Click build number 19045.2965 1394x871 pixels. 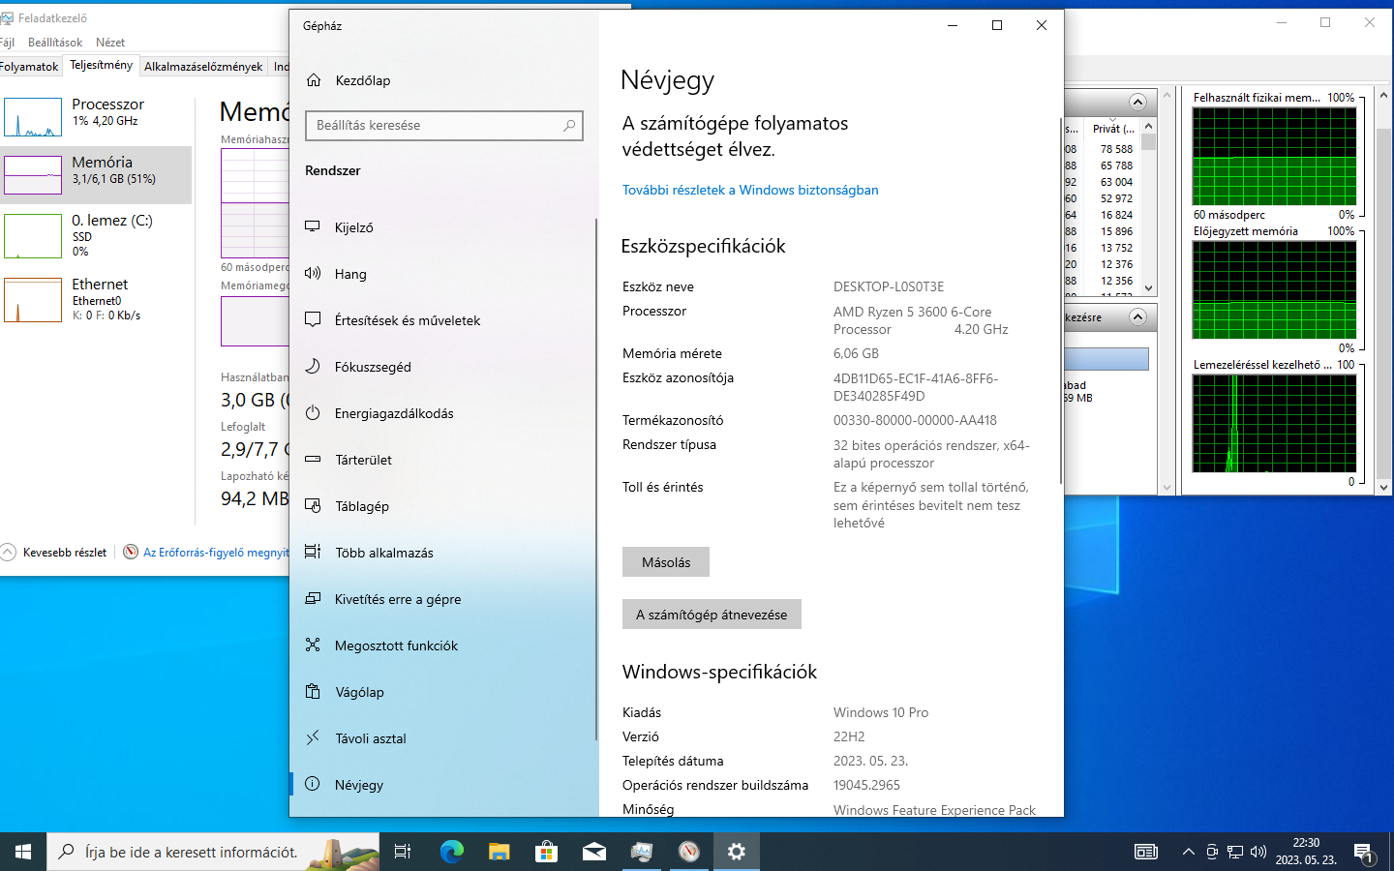[866, 785]
